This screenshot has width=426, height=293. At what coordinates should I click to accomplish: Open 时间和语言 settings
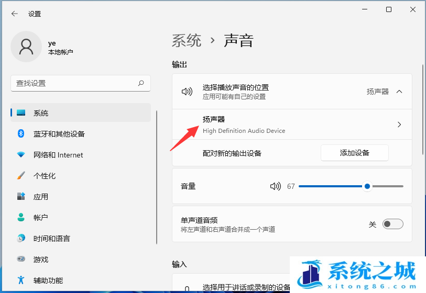(x=81, y=239)
